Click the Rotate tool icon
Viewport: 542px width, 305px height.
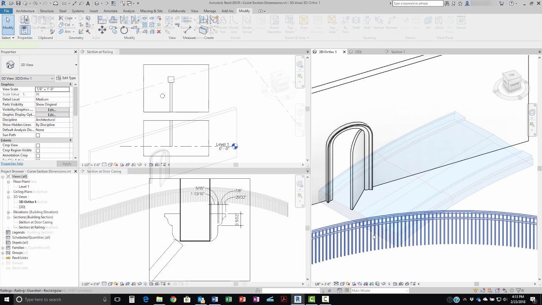coord(124,30)
